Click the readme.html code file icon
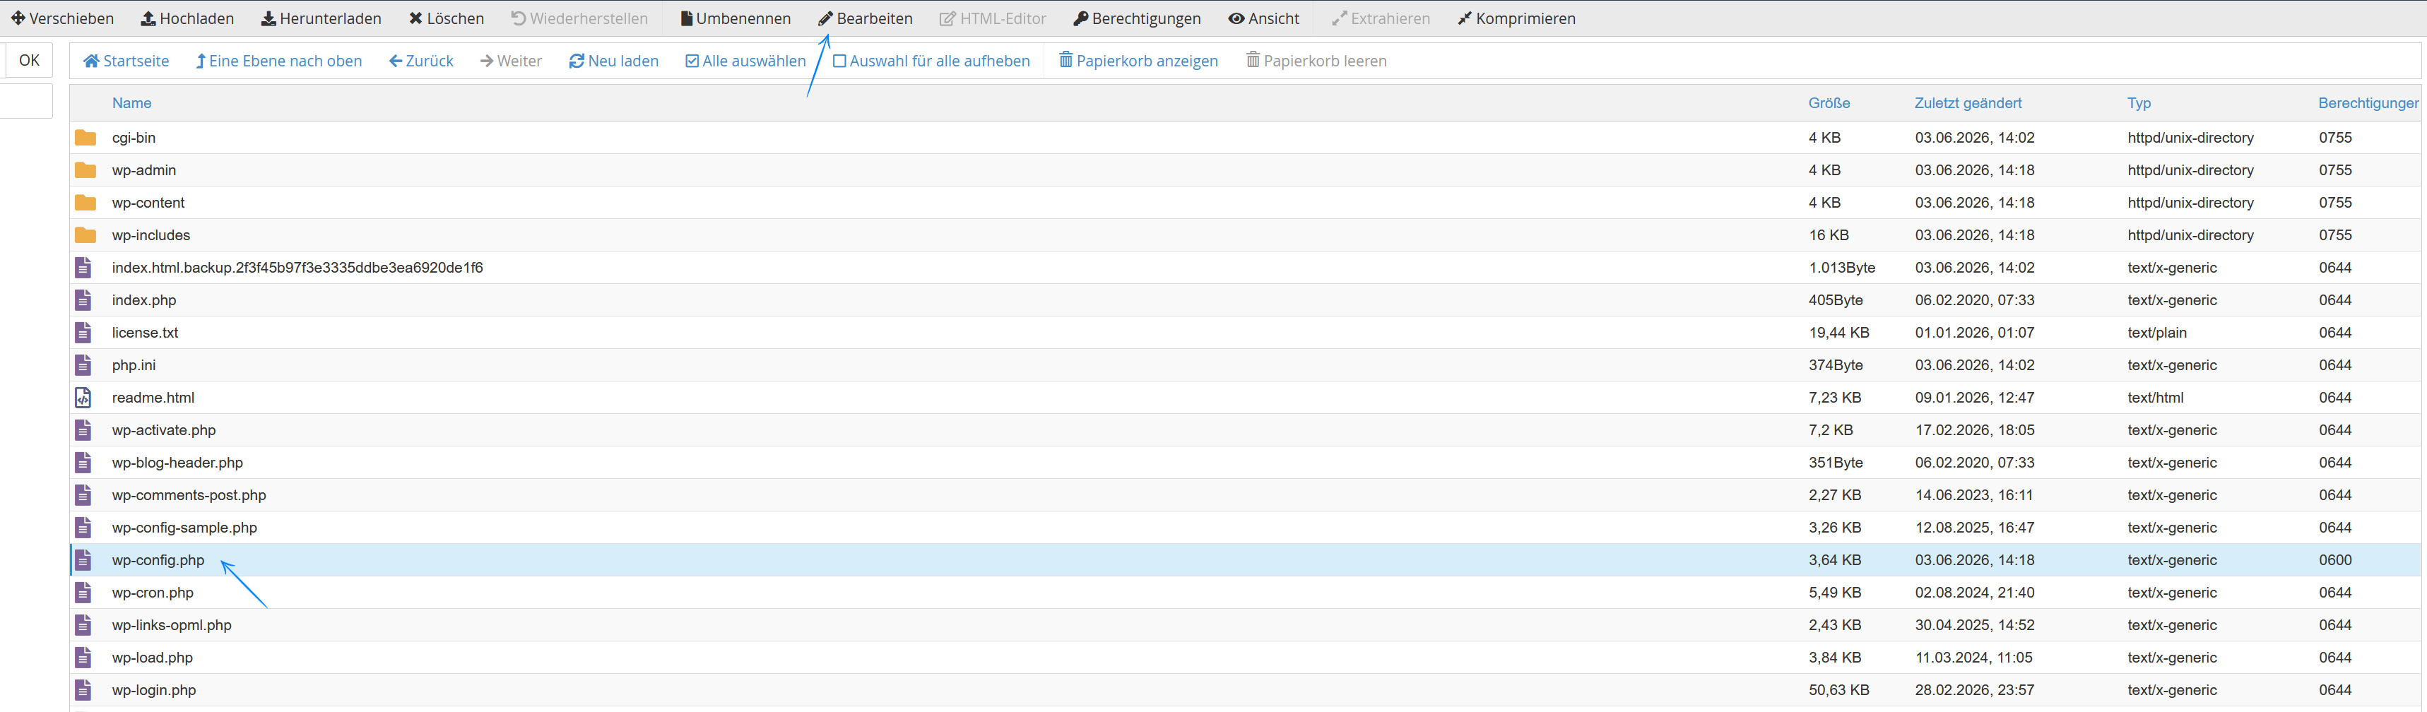This screenshot has width=2427, height=712. 83,398
